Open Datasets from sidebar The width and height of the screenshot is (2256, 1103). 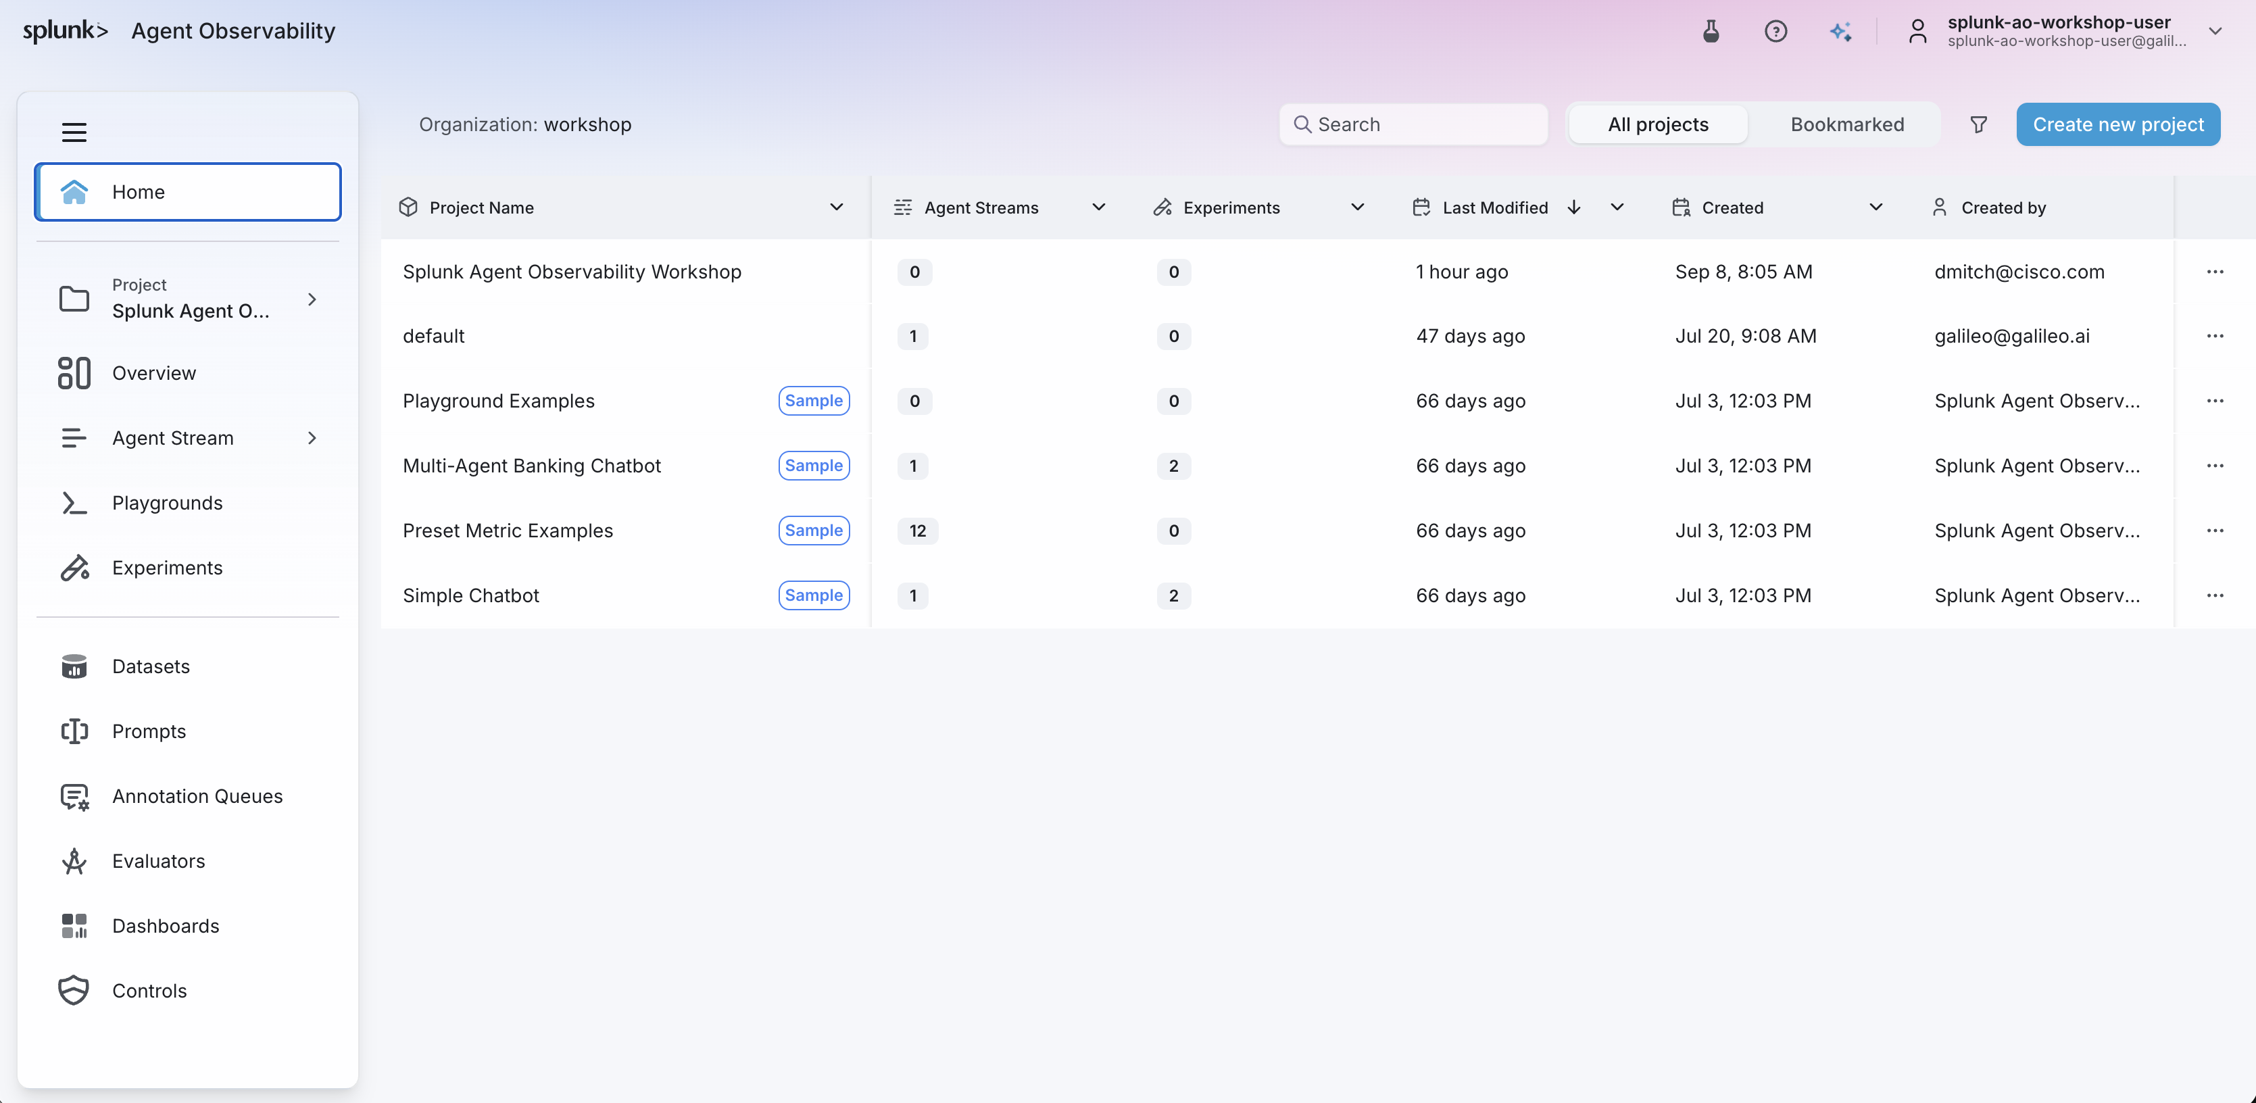187,666
